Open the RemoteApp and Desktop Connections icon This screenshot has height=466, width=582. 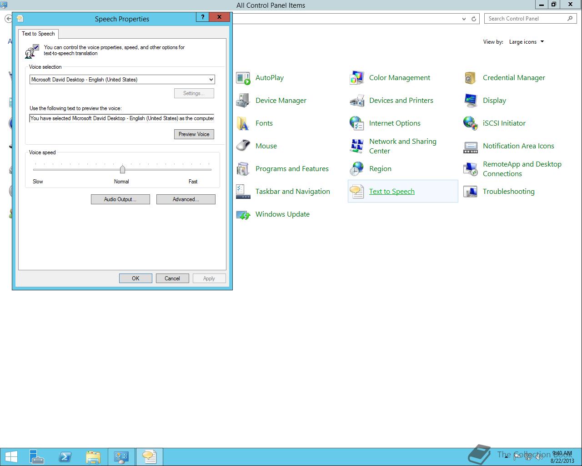471,169
